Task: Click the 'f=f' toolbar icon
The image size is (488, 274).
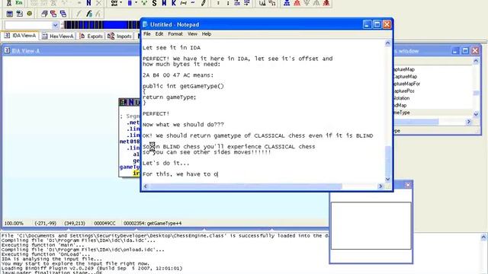Action: click(x=183, y=3)
